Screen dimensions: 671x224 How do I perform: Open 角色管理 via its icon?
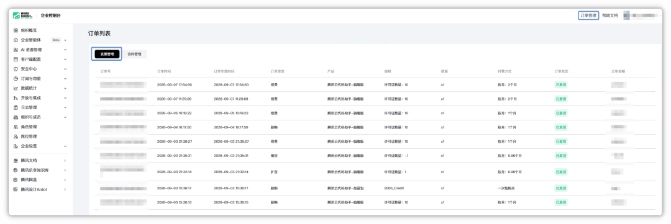click(x=16, y=127)
